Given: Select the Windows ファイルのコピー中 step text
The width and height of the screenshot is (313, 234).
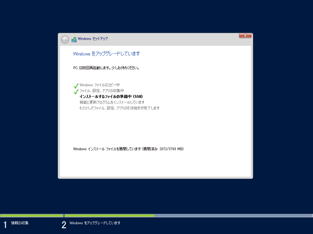Looking at the screenshot, I should [100, 85].
